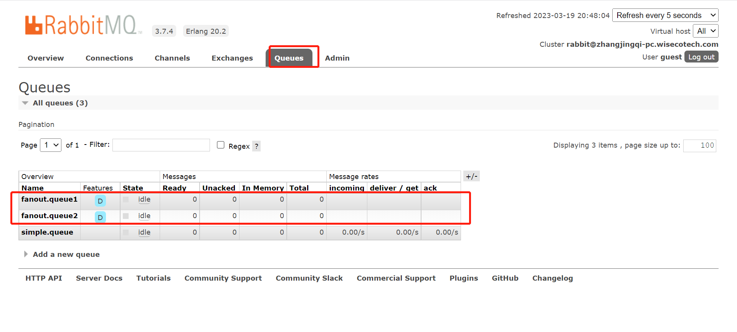This screenshot has height=332, width=737.
Task: Switch to the Exchanges tab
Action: click(x=232, y=58)
